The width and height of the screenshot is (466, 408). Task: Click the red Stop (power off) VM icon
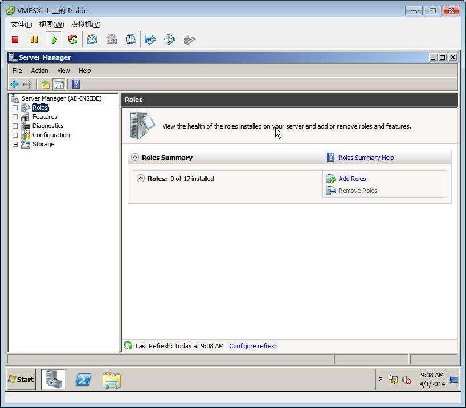coord(15,39)
